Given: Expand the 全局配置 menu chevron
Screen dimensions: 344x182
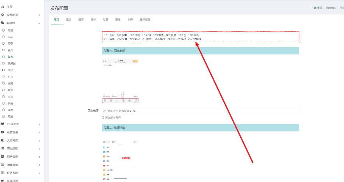Looking at the screenshot, I should point(39,15).
